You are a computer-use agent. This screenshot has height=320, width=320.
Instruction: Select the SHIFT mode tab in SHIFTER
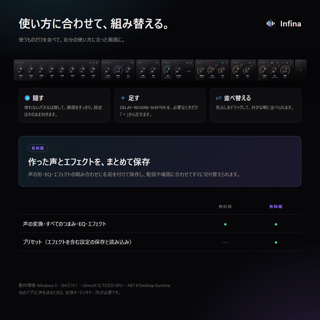point(272,62)
